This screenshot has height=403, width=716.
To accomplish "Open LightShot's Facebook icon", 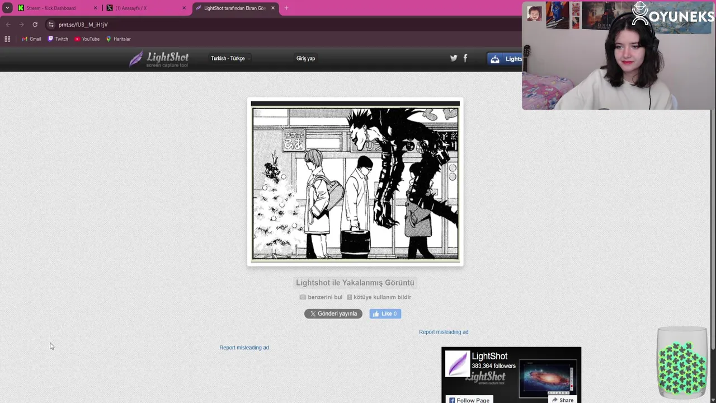I will click(x=465, y=58).
